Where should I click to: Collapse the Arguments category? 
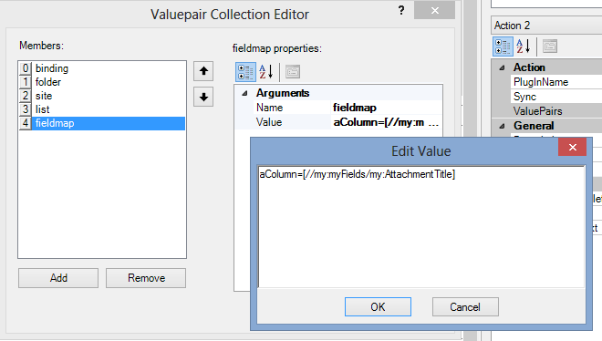tap(244, 93)
